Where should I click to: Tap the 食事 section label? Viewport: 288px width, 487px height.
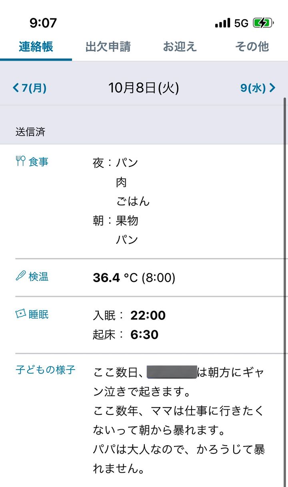[39, 162]
